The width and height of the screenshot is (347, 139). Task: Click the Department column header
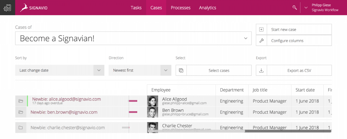232,90
